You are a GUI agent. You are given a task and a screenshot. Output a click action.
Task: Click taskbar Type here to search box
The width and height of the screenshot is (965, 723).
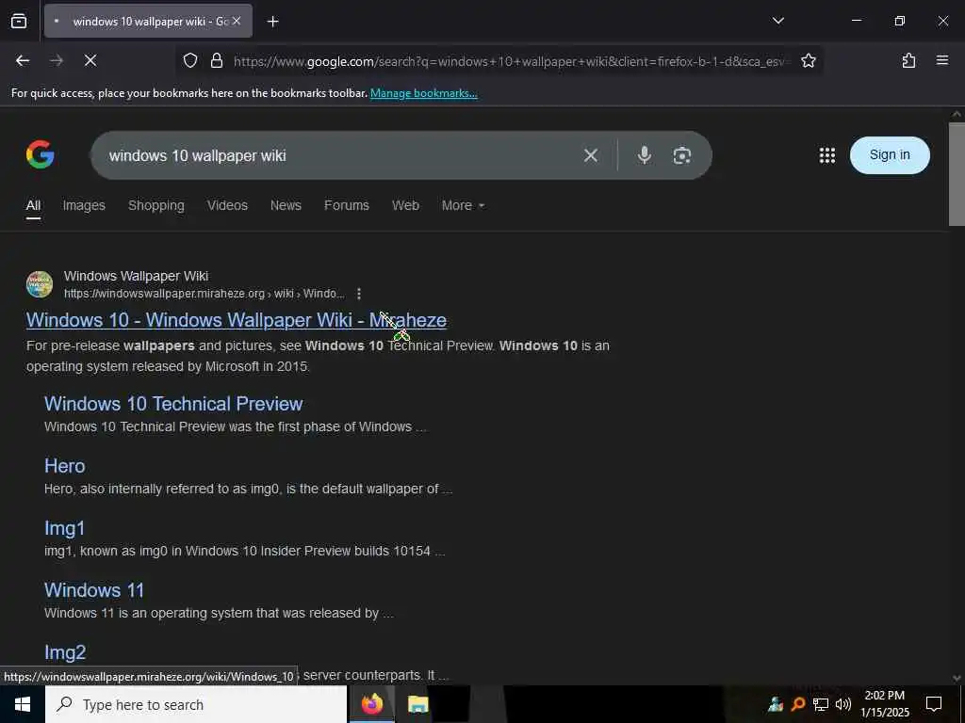click(196, 704)
